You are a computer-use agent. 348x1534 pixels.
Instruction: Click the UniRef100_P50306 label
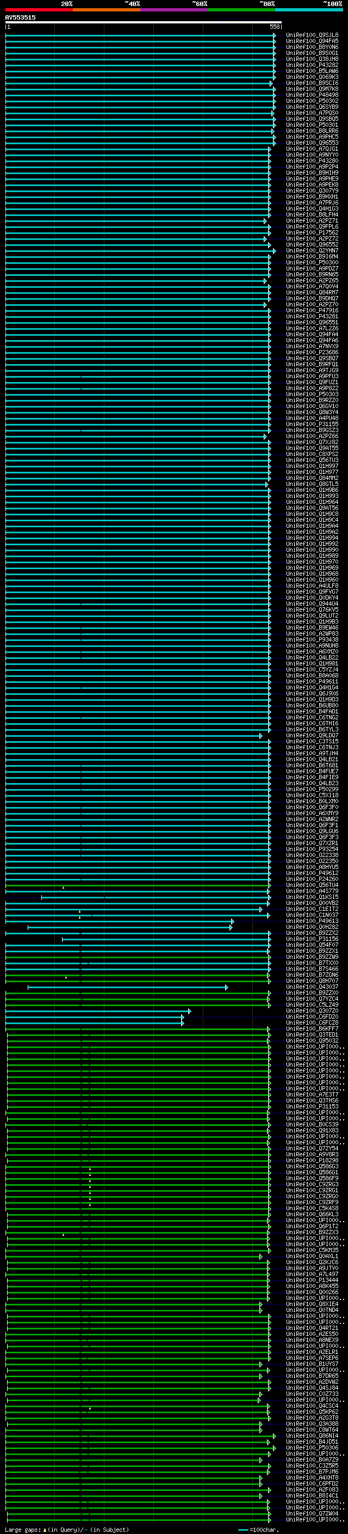[x=312, y=1447]
